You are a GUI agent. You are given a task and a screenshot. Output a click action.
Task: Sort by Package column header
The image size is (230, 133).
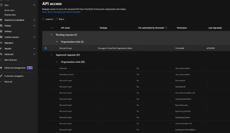(x=103, y=28)
